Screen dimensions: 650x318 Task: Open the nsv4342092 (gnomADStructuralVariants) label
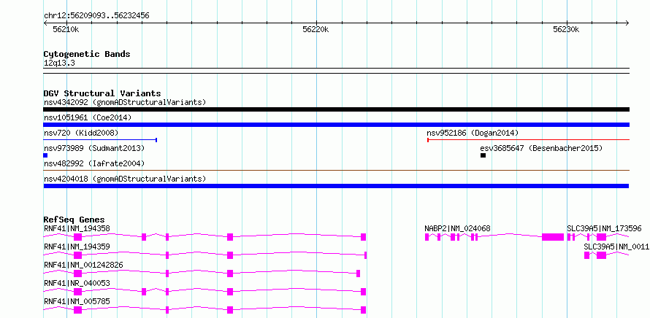pyautogui.click(x=125, y=102)
